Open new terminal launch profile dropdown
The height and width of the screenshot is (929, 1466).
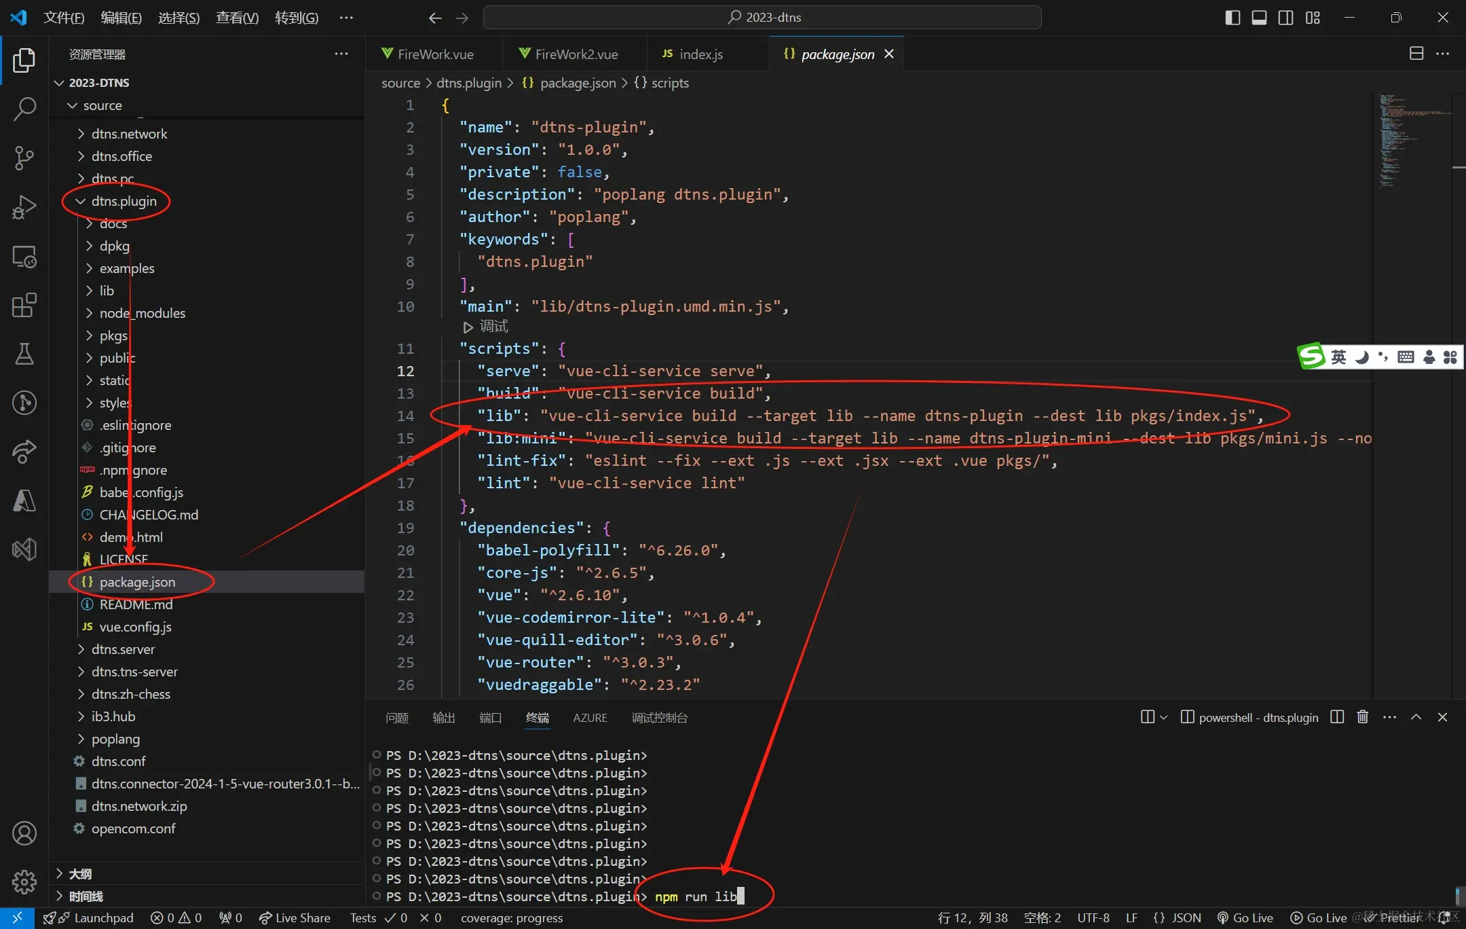(x=1163, y=717)
